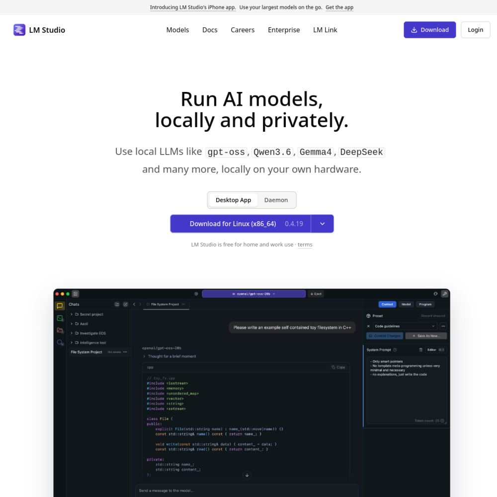Switch to the Daemon option

[276, 200]
